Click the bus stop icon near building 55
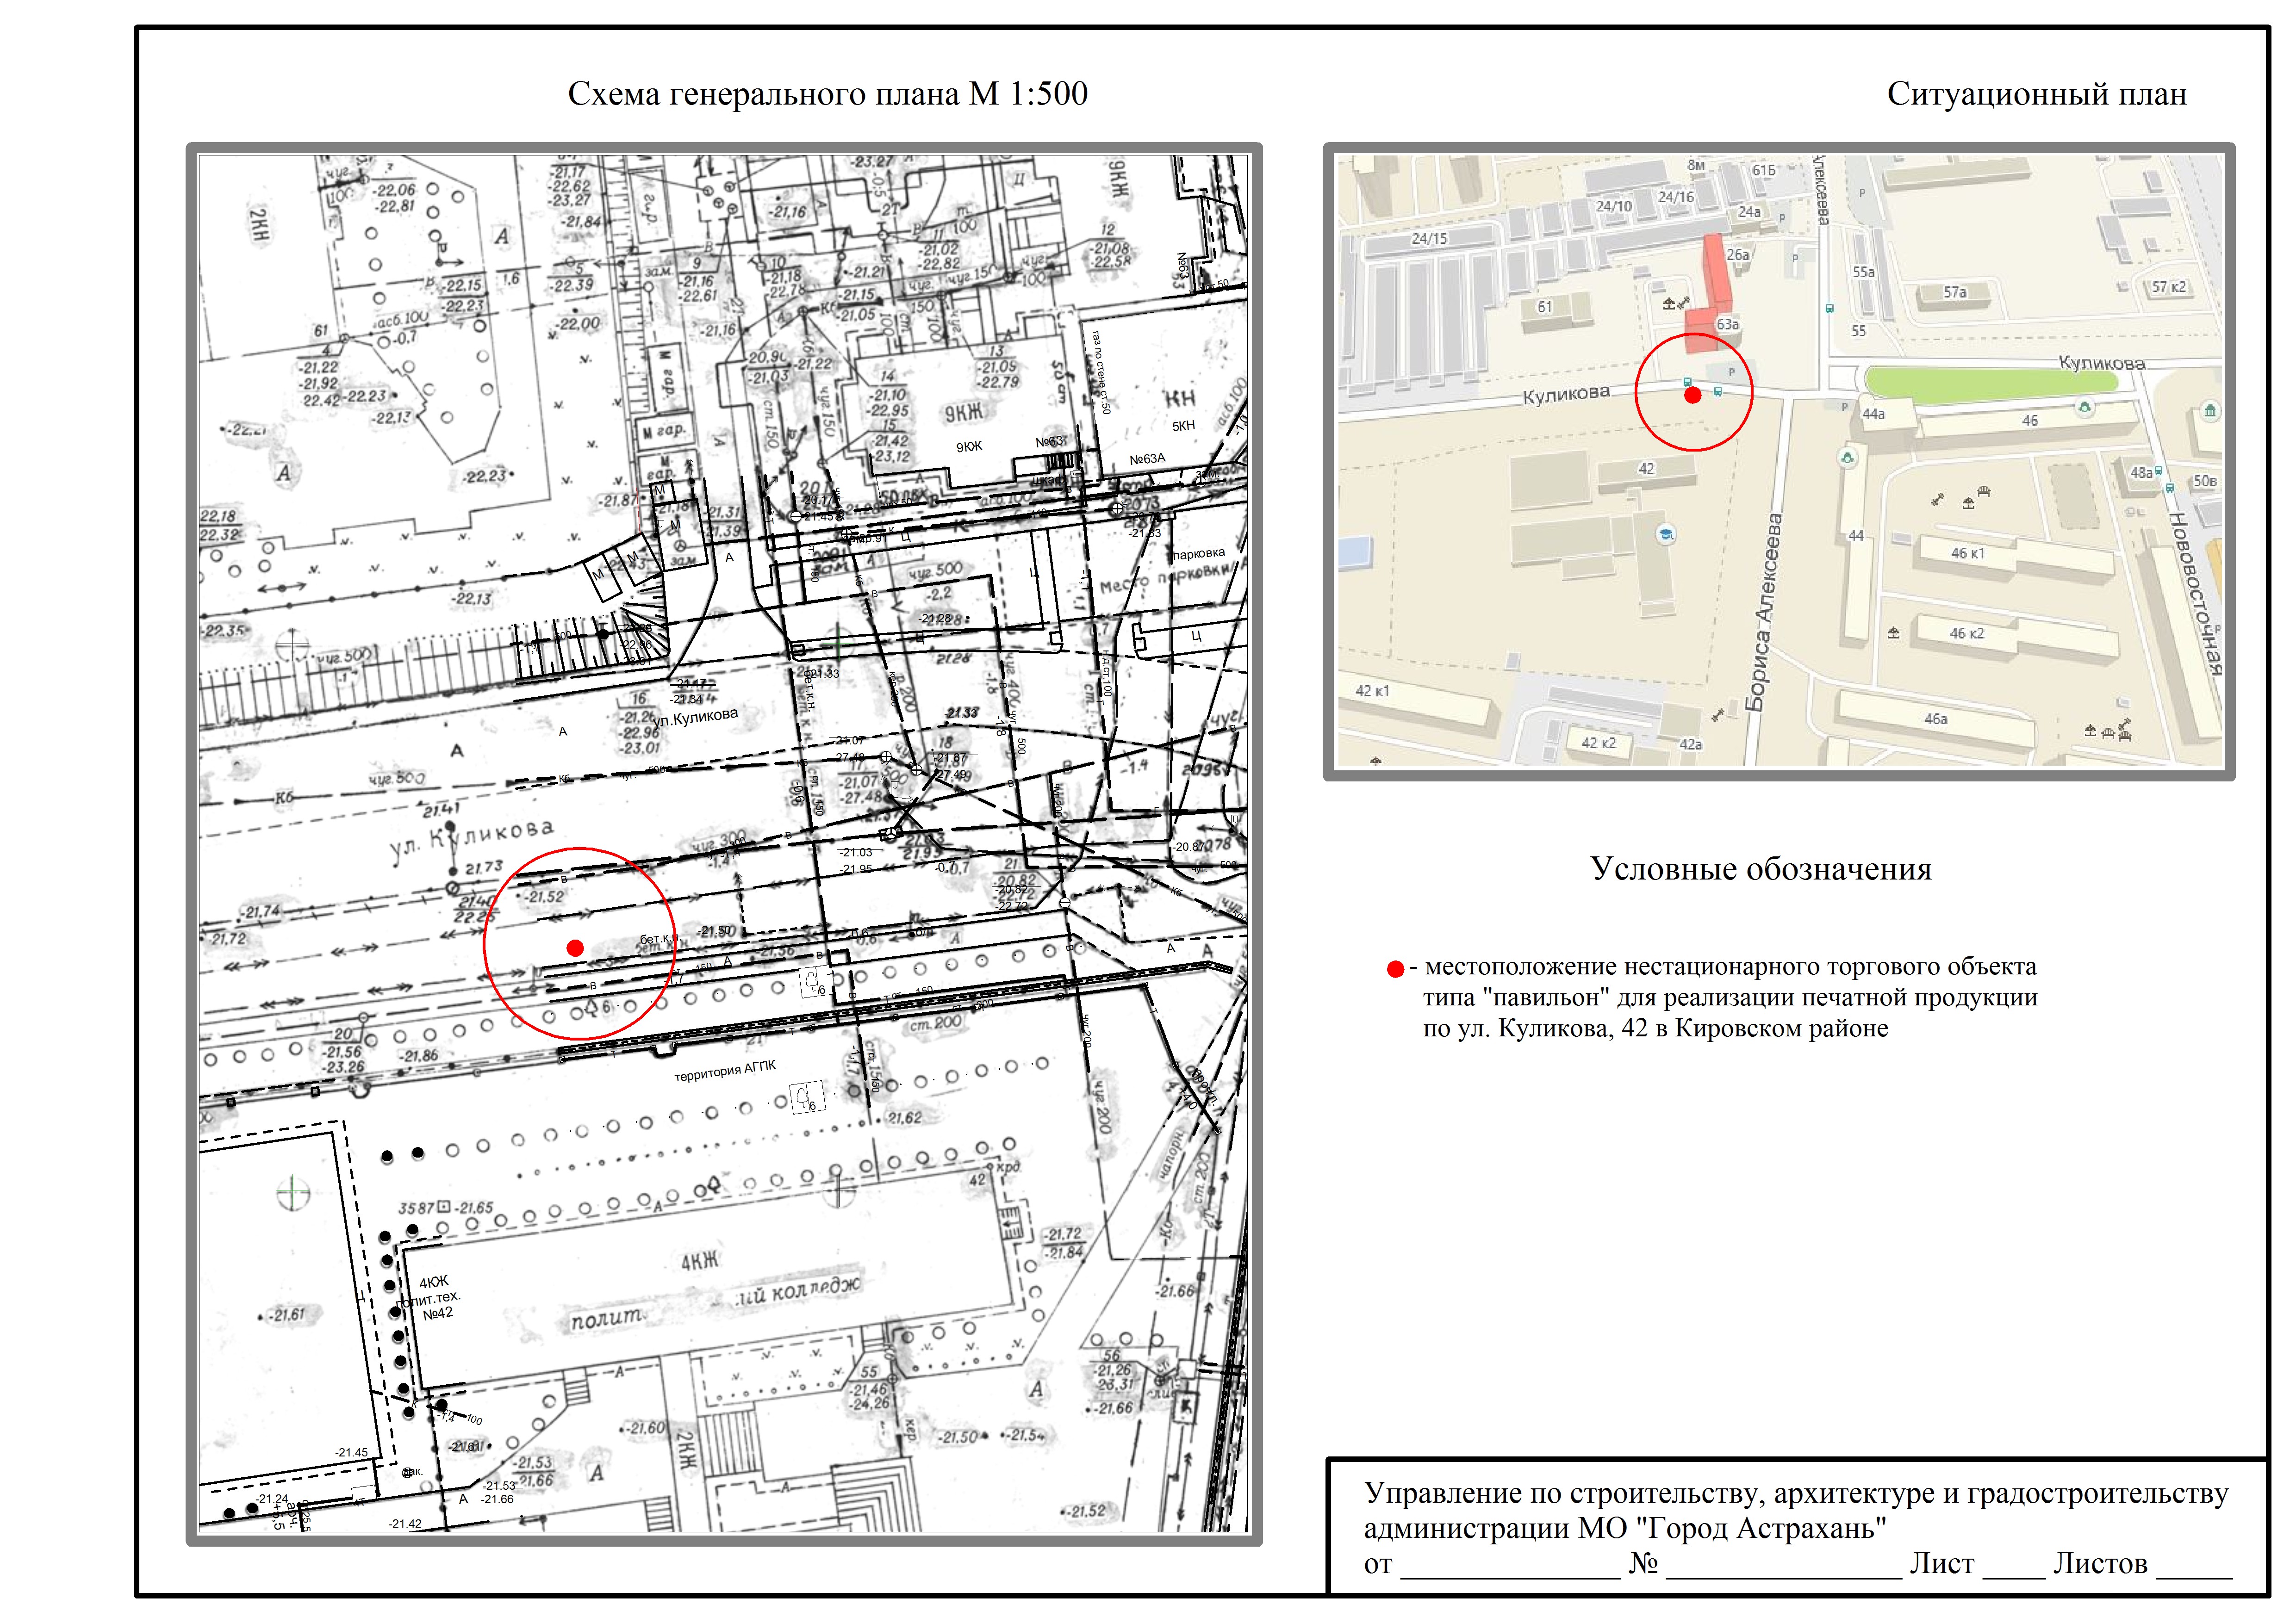This screenshot has height=1623, width=2296. [x=1829, y=309]
